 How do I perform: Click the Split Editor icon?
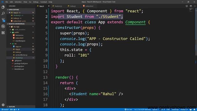click(x=191, y=6)
